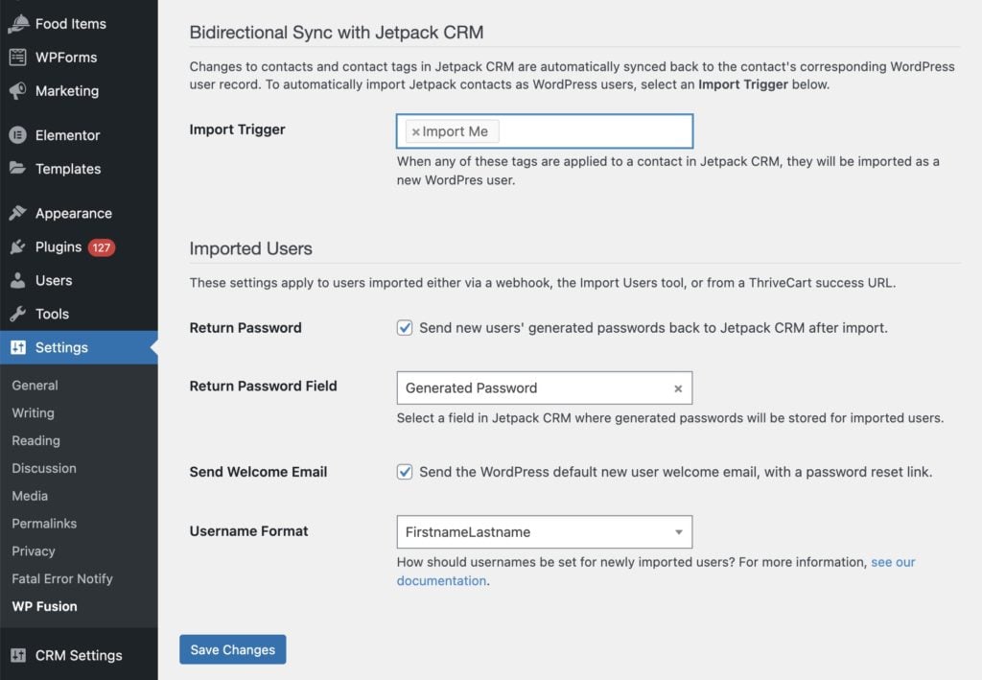Image resolution: width=982 pixels, height=680 pixels.
Task: Click the Plugins plug icon
Action: [x=18, y=246]
